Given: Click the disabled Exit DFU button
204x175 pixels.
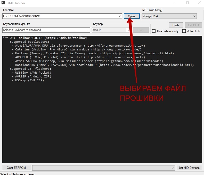Looking at the screenshot, I should pyautogui.click(x=193, y=25).
